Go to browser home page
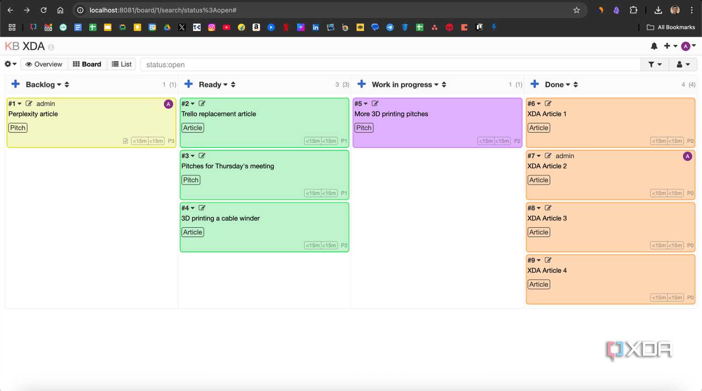Viewport: 702px width, 391px height. click(60, 10)
